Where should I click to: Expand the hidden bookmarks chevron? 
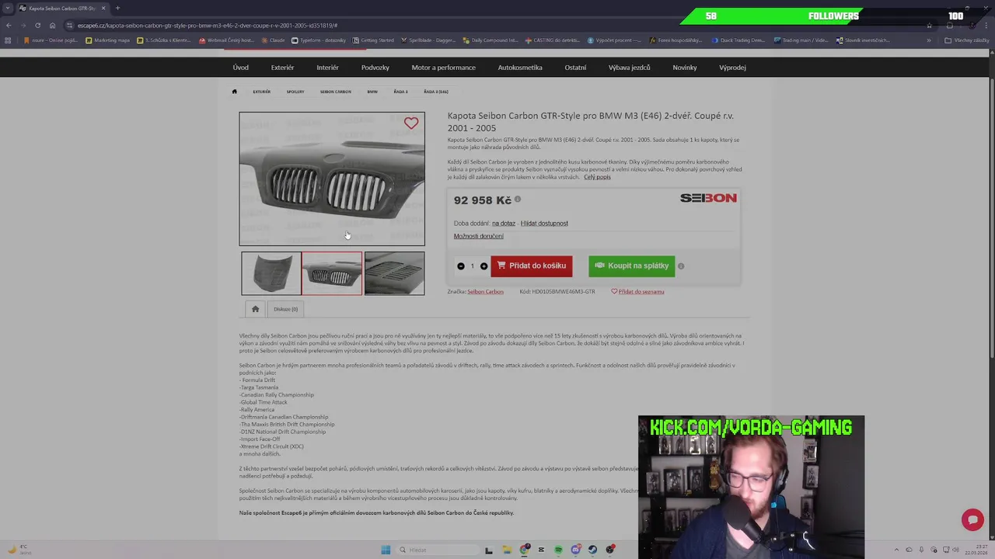[x=929, y=40]
